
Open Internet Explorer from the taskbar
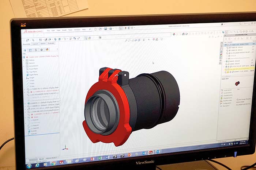tap(37, 165)
